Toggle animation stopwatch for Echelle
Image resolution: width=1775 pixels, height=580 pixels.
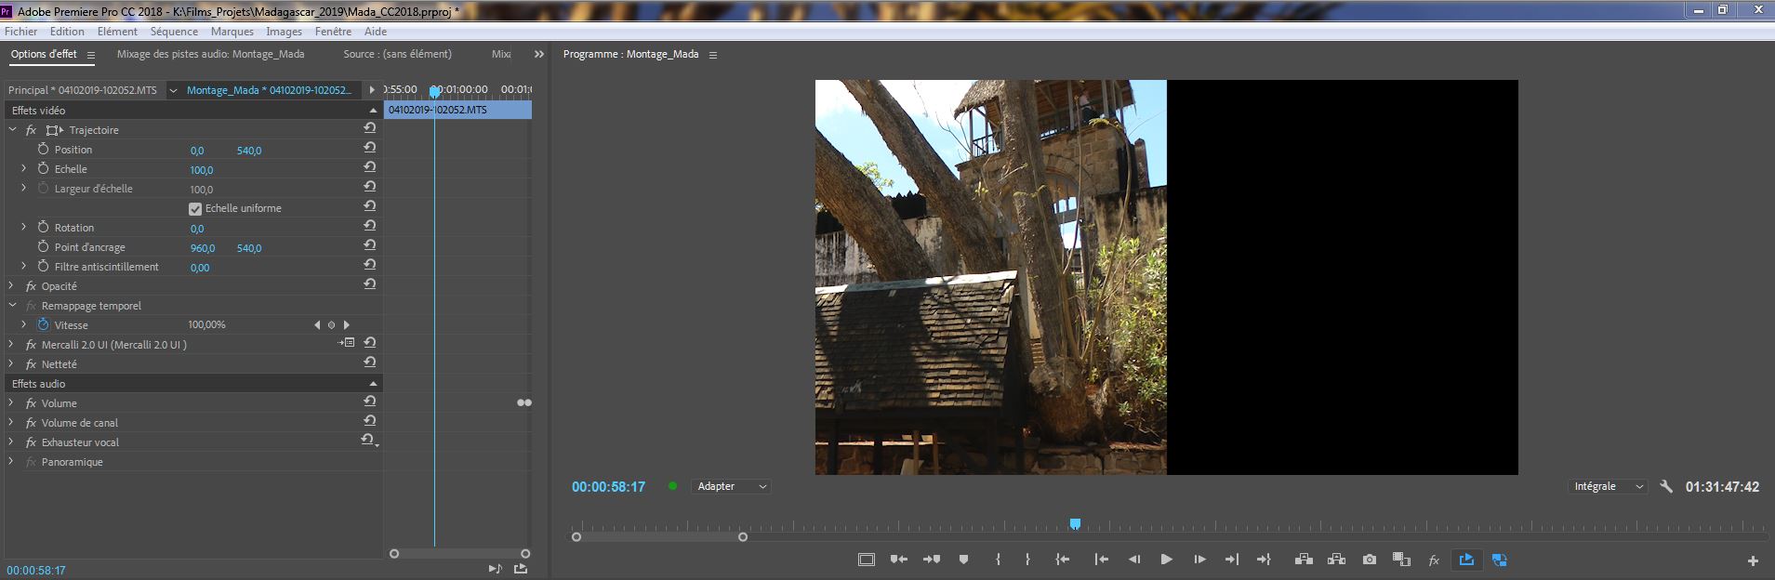pyautogui.click(x=43, y=168)
